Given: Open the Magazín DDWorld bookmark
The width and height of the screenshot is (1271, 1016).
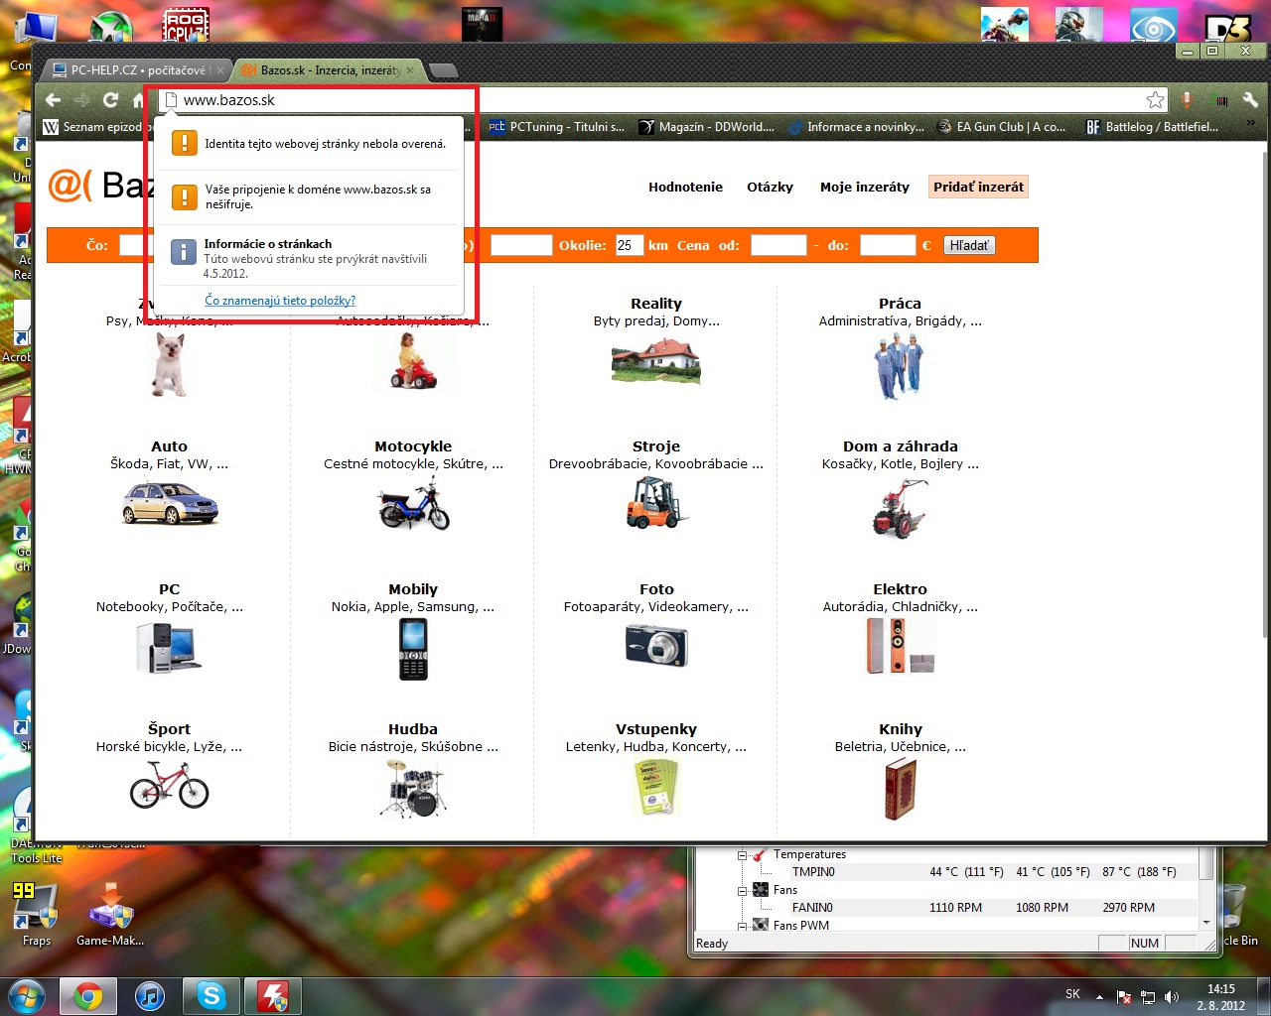Looking at the screenshot, I should 707,127.
